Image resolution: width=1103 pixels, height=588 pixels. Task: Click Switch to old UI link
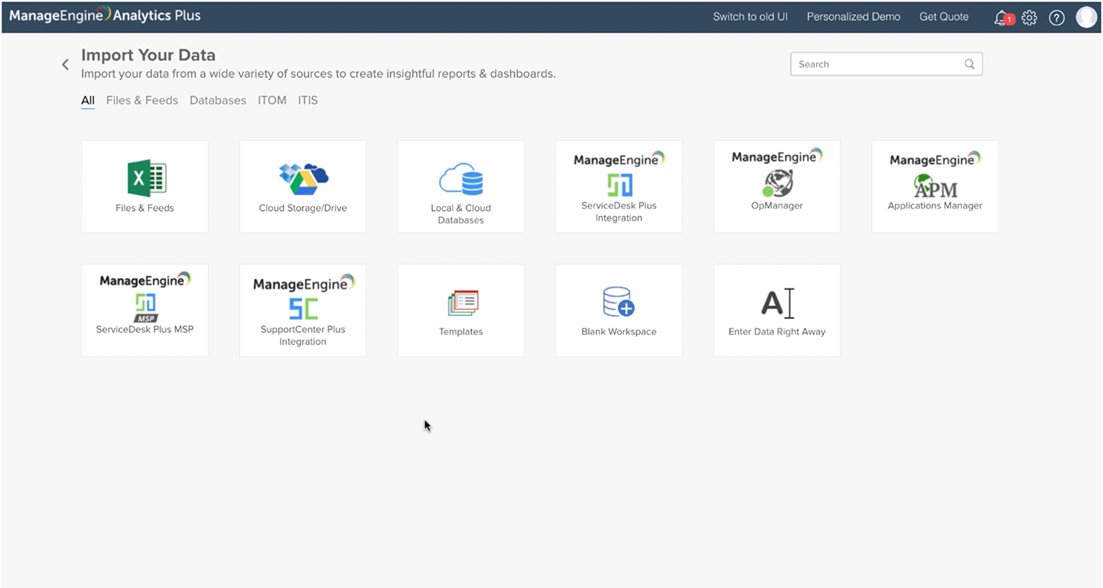pyautogui.click(x=750, y=16)
